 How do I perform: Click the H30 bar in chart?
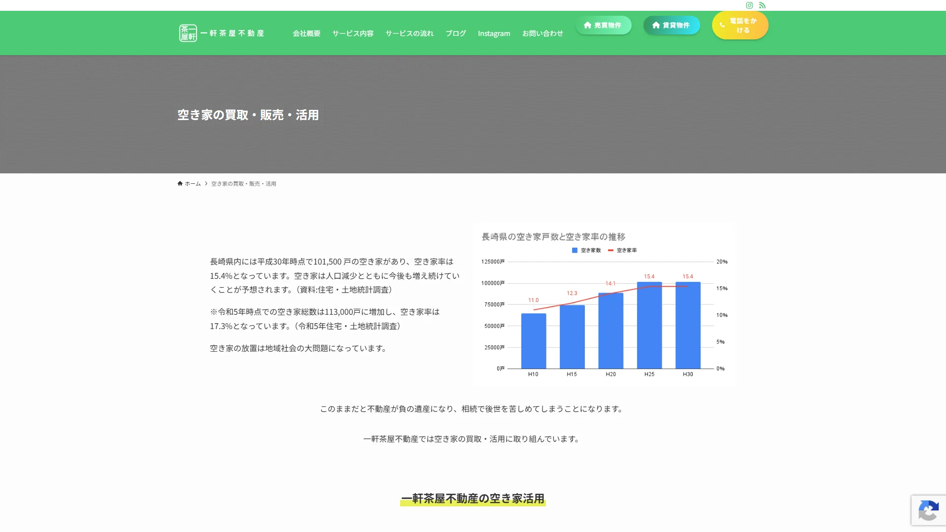(688, 325)
